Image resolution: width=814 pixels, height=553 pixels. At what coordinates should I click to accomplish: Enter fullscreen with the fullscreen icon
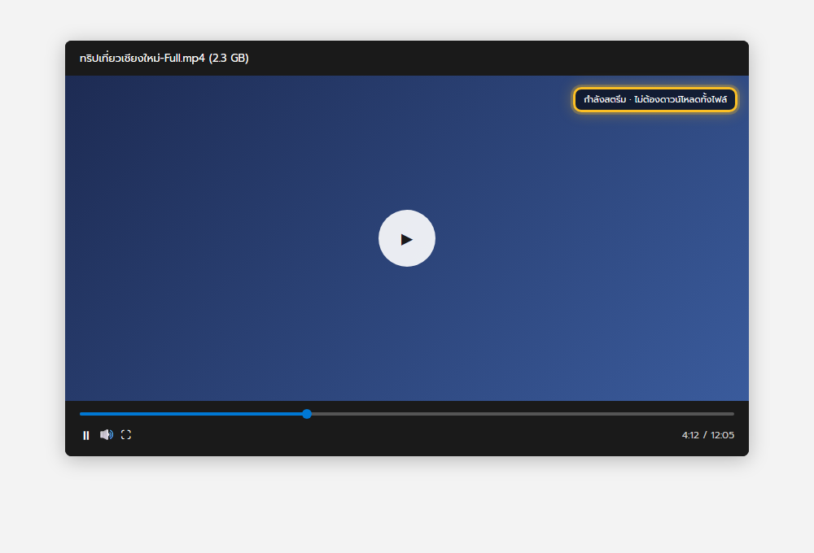[x=126, y=435]
